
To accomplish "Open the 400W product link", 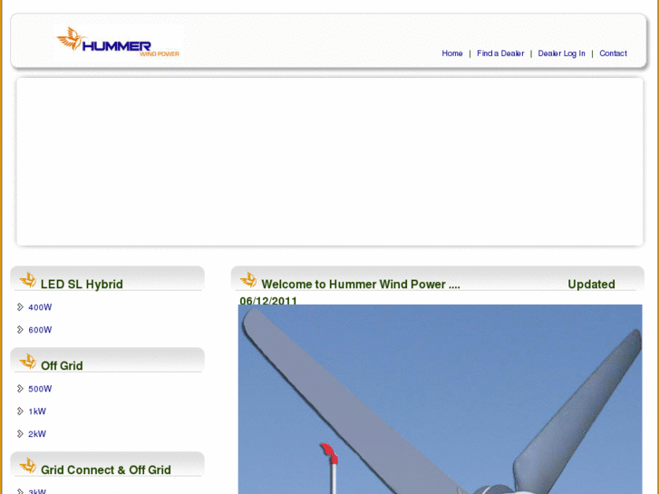I will (x=40, y=307).
